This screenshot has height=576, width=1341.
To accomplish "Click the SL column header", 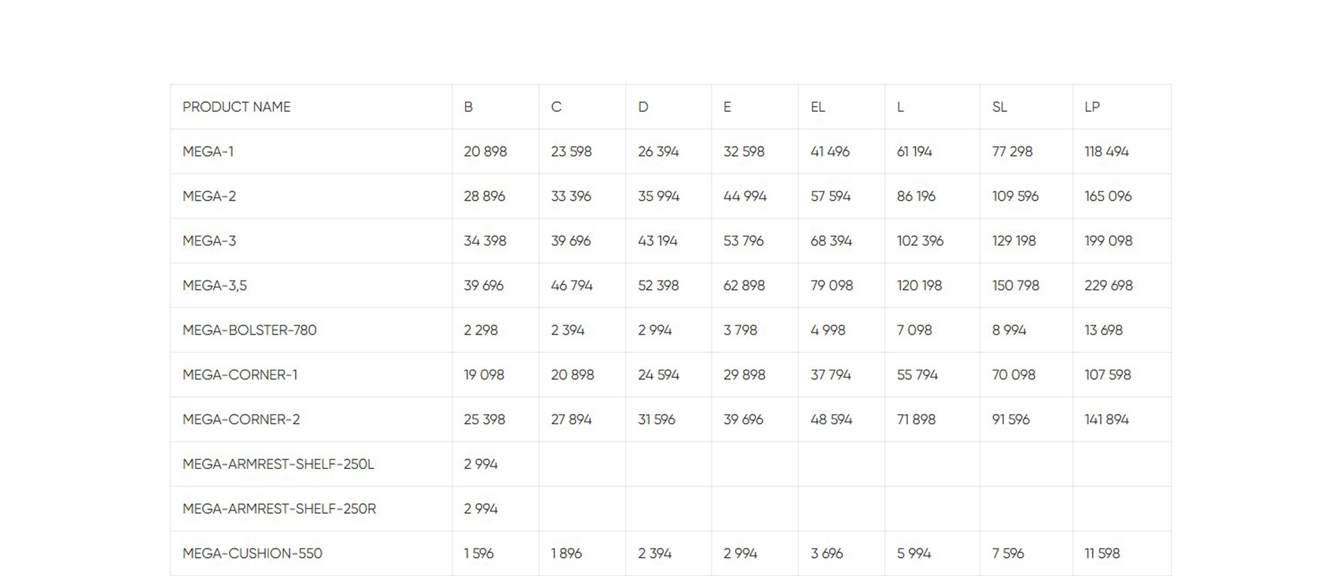I will 999,107.
